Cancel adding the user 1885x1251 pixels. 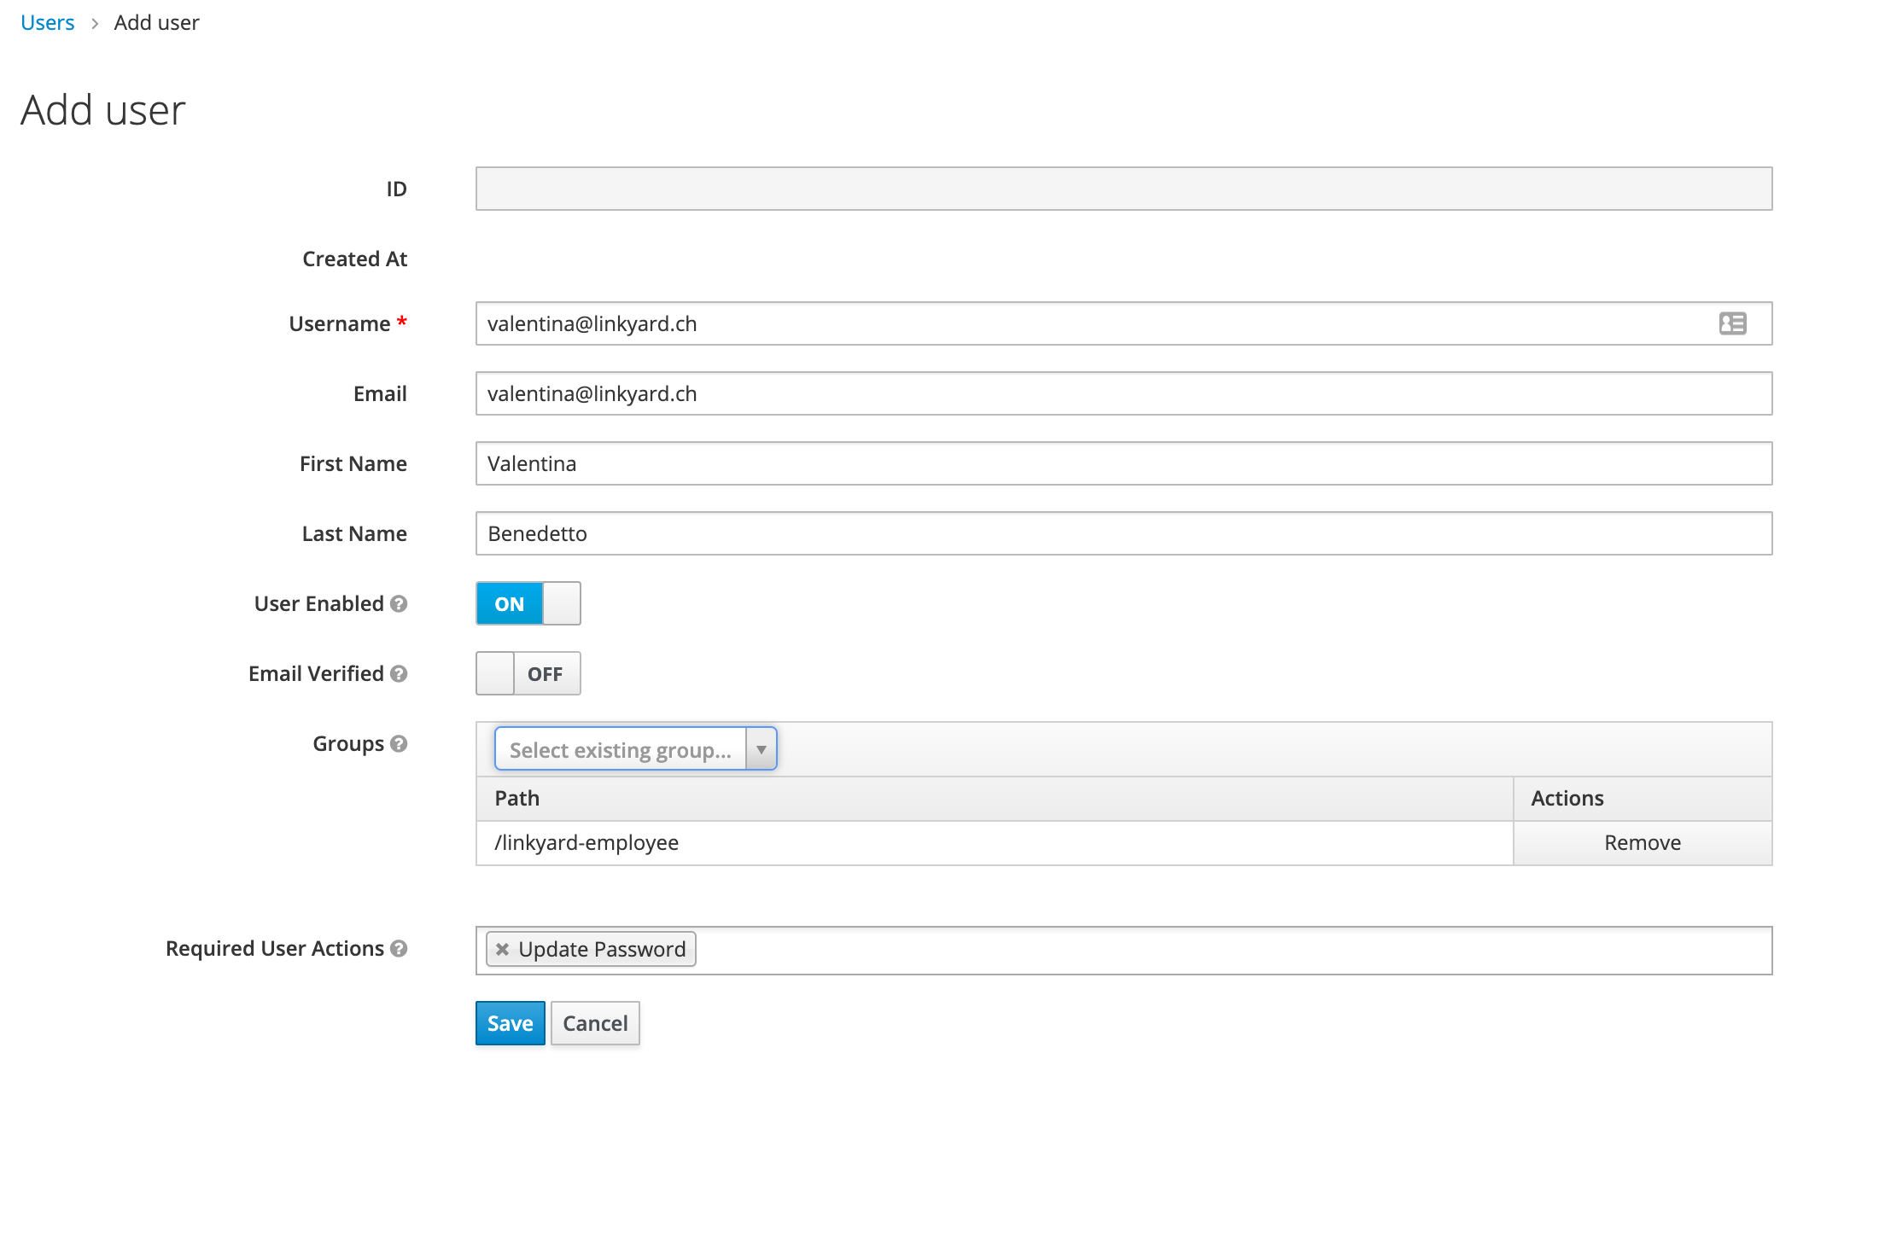pyautogui.click(x=595, y=1022)
